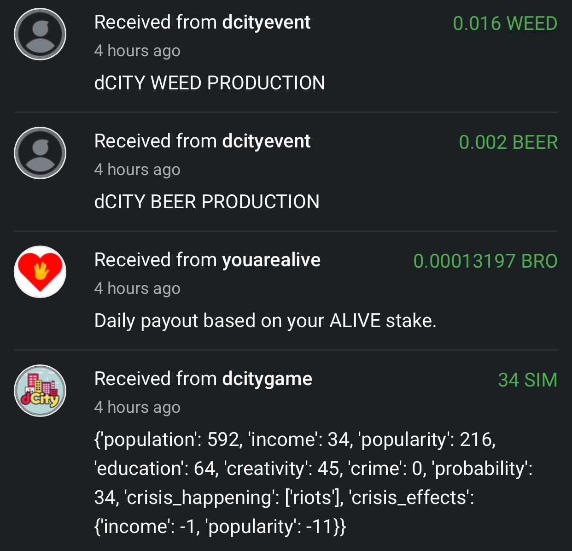572x551 pixels.
Task: Open dcityevent profile in WEED transaction
Action: 266,22
